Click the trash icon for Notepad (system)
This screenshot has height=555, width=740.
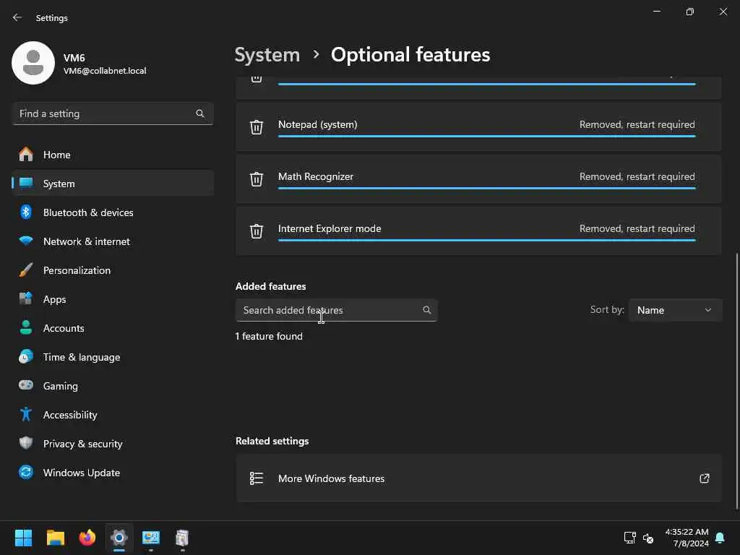(257, 127)
